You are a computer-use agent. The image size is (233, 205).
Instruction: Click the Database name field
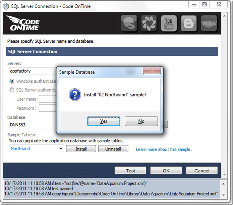click(33, 125)
